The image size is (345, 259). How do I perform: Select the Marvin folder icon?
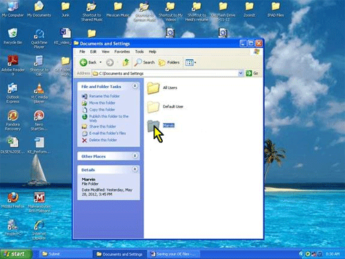pos(153,125)
